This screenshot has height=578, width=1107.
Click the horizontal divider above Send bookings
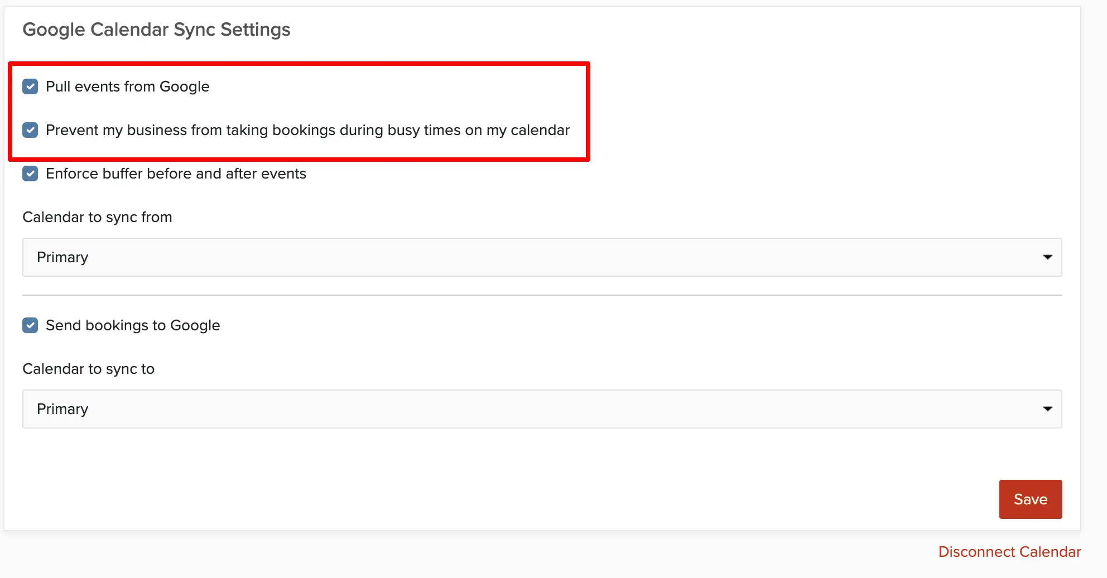542,295
